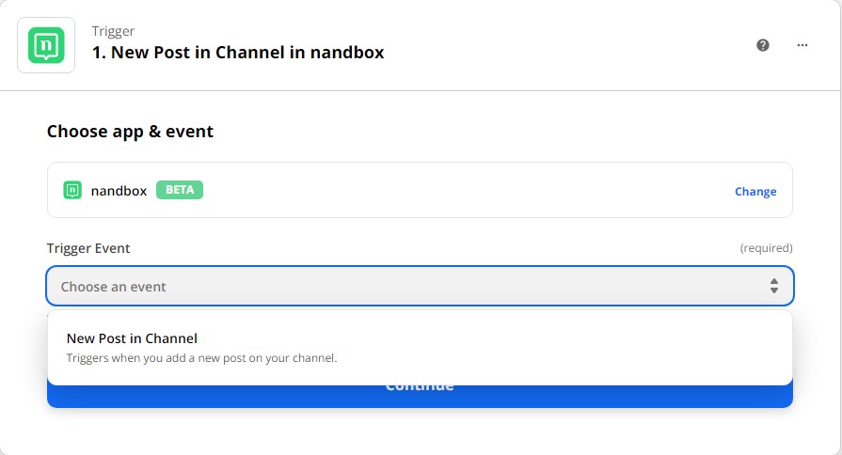Click the Change link for nandbox app
Viewport: 842px width, 455px height.
pyautogui.click(x=755, y=191)
